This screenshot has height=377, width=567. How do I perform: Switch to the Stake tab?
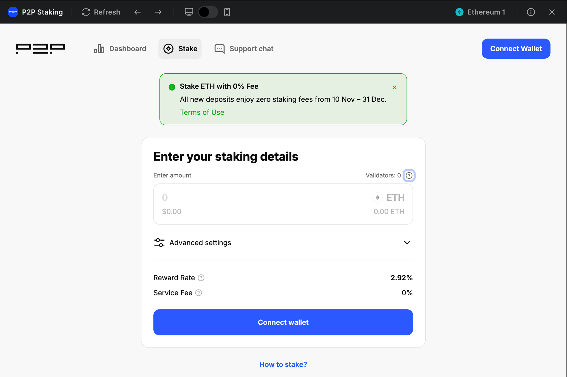(x=180, y=49)
